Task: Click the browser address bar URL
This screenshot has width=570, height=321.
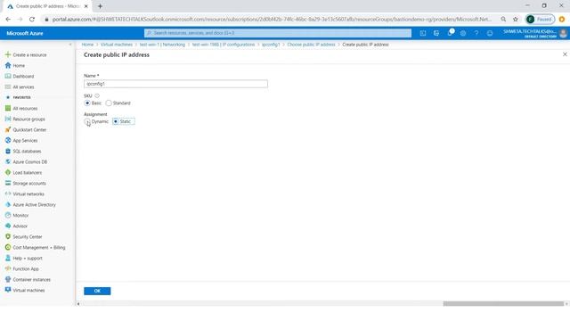Action: (x=272, y=20)
